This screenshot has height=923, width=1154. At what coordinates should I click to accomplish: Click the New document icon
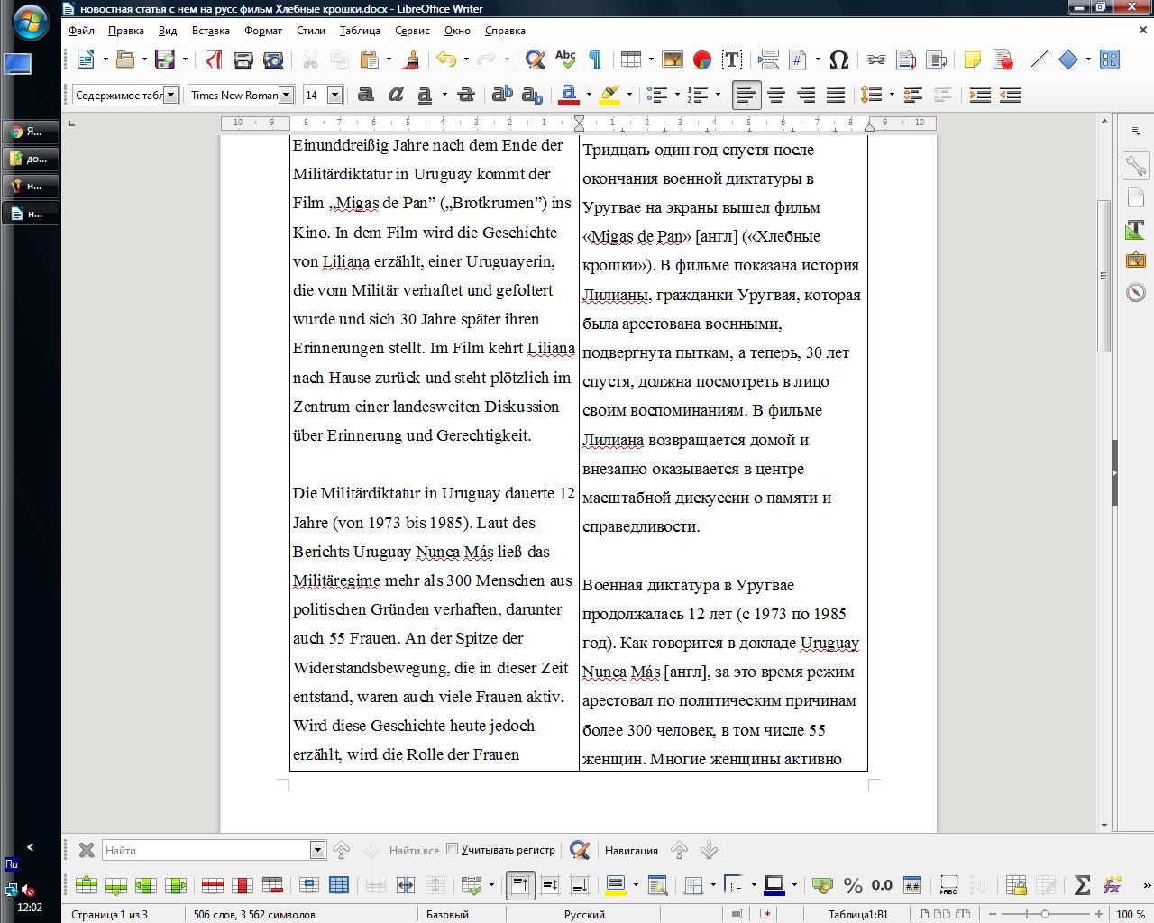pyautogui.click(x=86, y=59)
